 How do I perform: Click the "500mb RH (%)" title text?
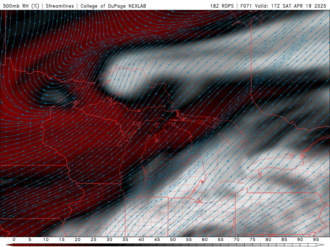tap(21, 6)
